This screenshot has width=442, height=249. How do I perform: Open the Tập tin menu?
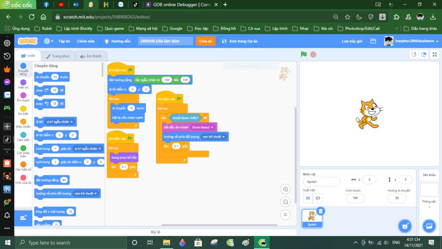point(64,41)
